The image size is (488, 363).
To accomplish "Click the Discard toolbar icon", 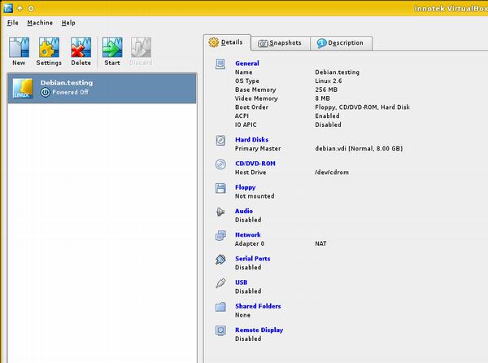I will tap(141, 47).
